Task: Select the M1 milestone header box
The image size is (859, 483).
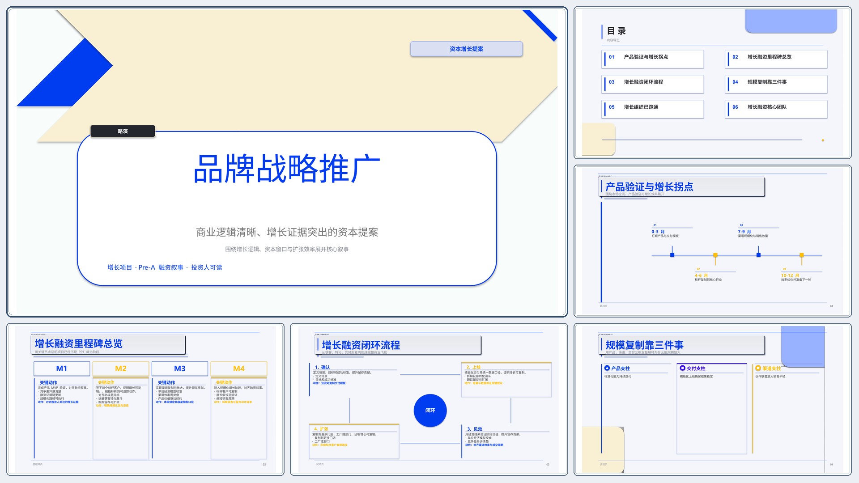Action: (x=62, y=369)
